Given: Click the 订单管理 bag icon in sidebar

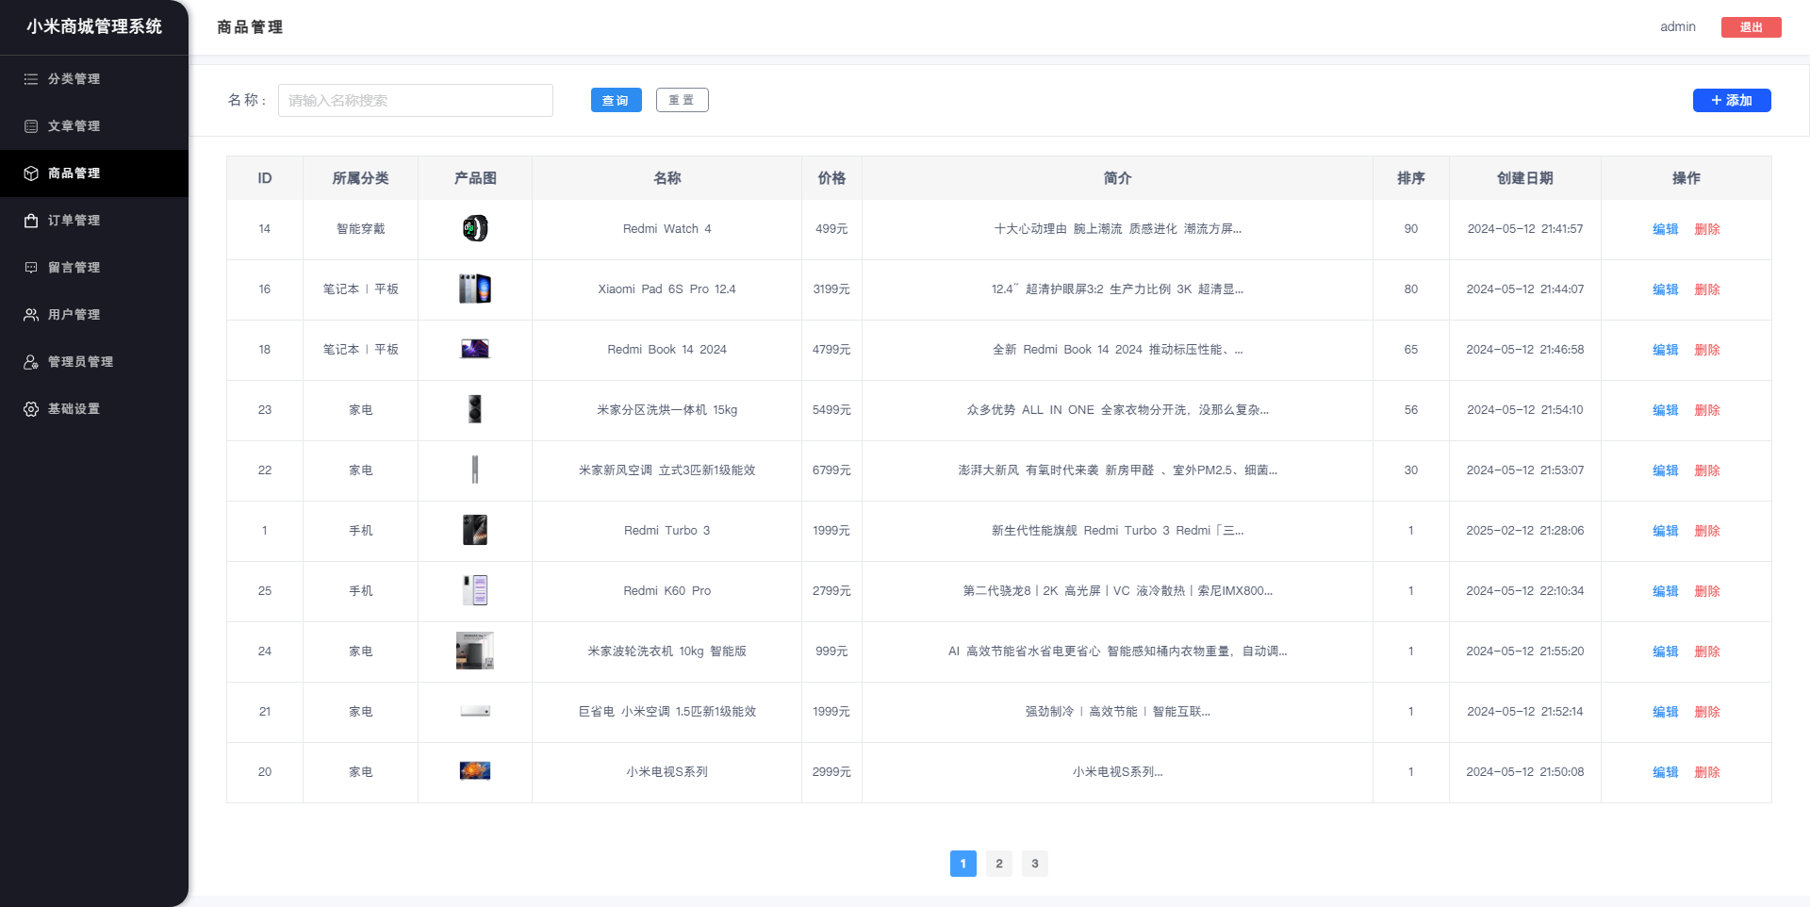Looking at the screenshot, I should point(31,221).
